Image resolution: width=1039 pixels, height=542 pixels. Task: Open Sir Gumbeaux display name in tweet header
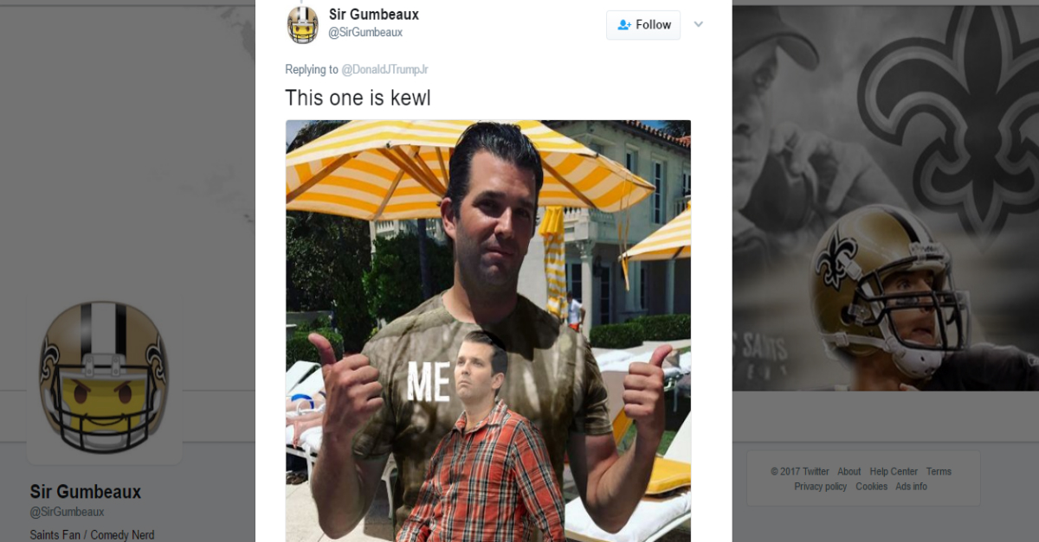point(373,14)
